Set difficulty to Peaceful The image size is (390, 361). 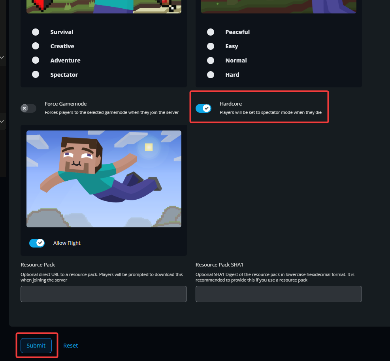pyautogui.click(x=211, y=32)
